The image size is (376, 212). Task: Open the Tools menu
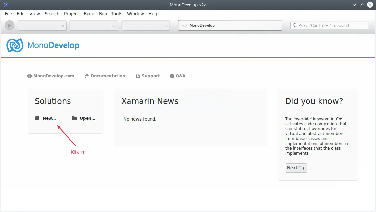coord(117,14)
